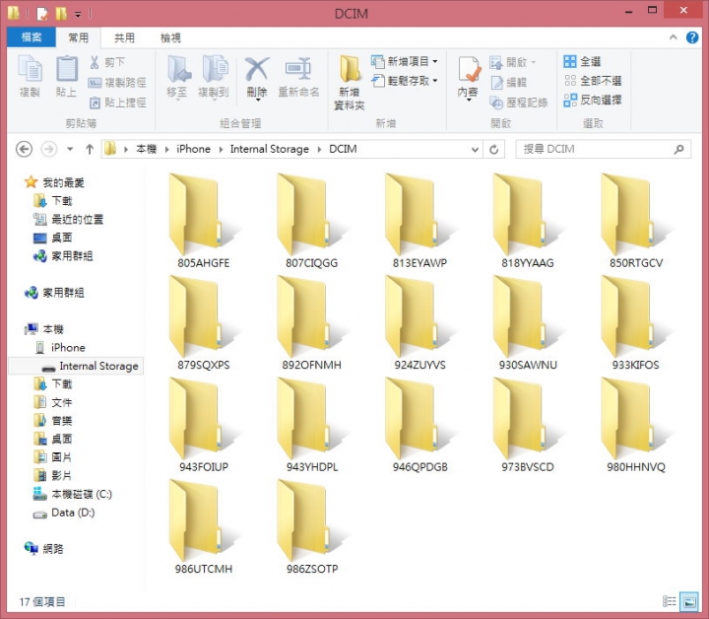Select the 943FOIUP folder

tap(204, 425)
